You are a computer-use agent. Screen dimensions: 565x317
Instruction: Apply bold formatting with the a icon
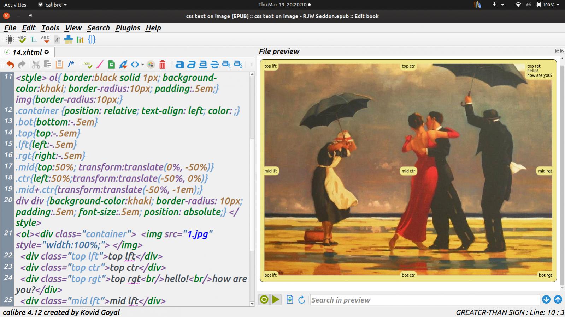point(179,65)
